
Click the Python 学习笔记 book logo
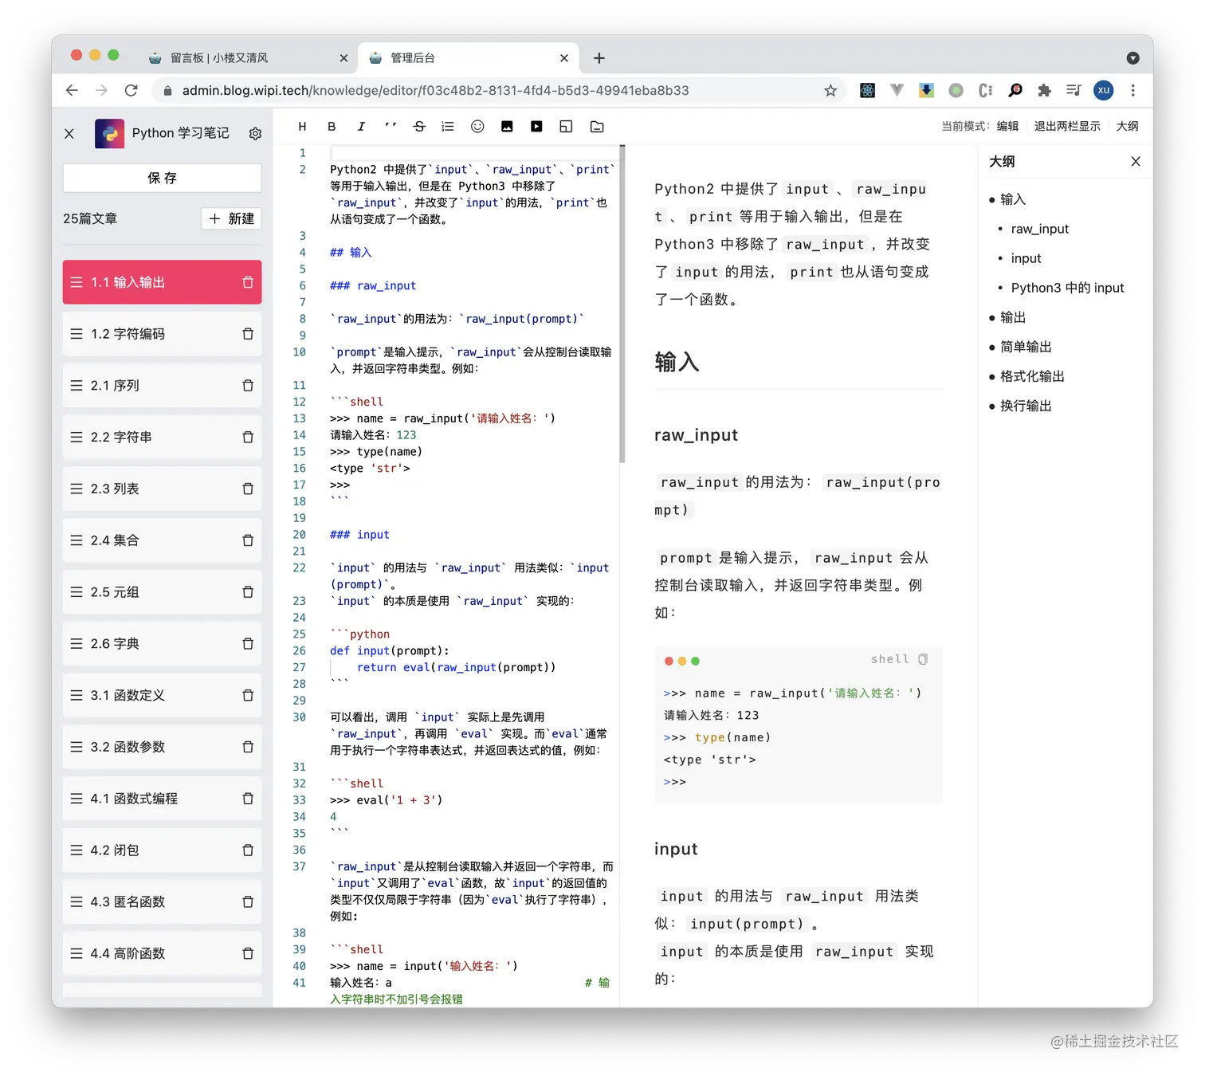point(109,133)
